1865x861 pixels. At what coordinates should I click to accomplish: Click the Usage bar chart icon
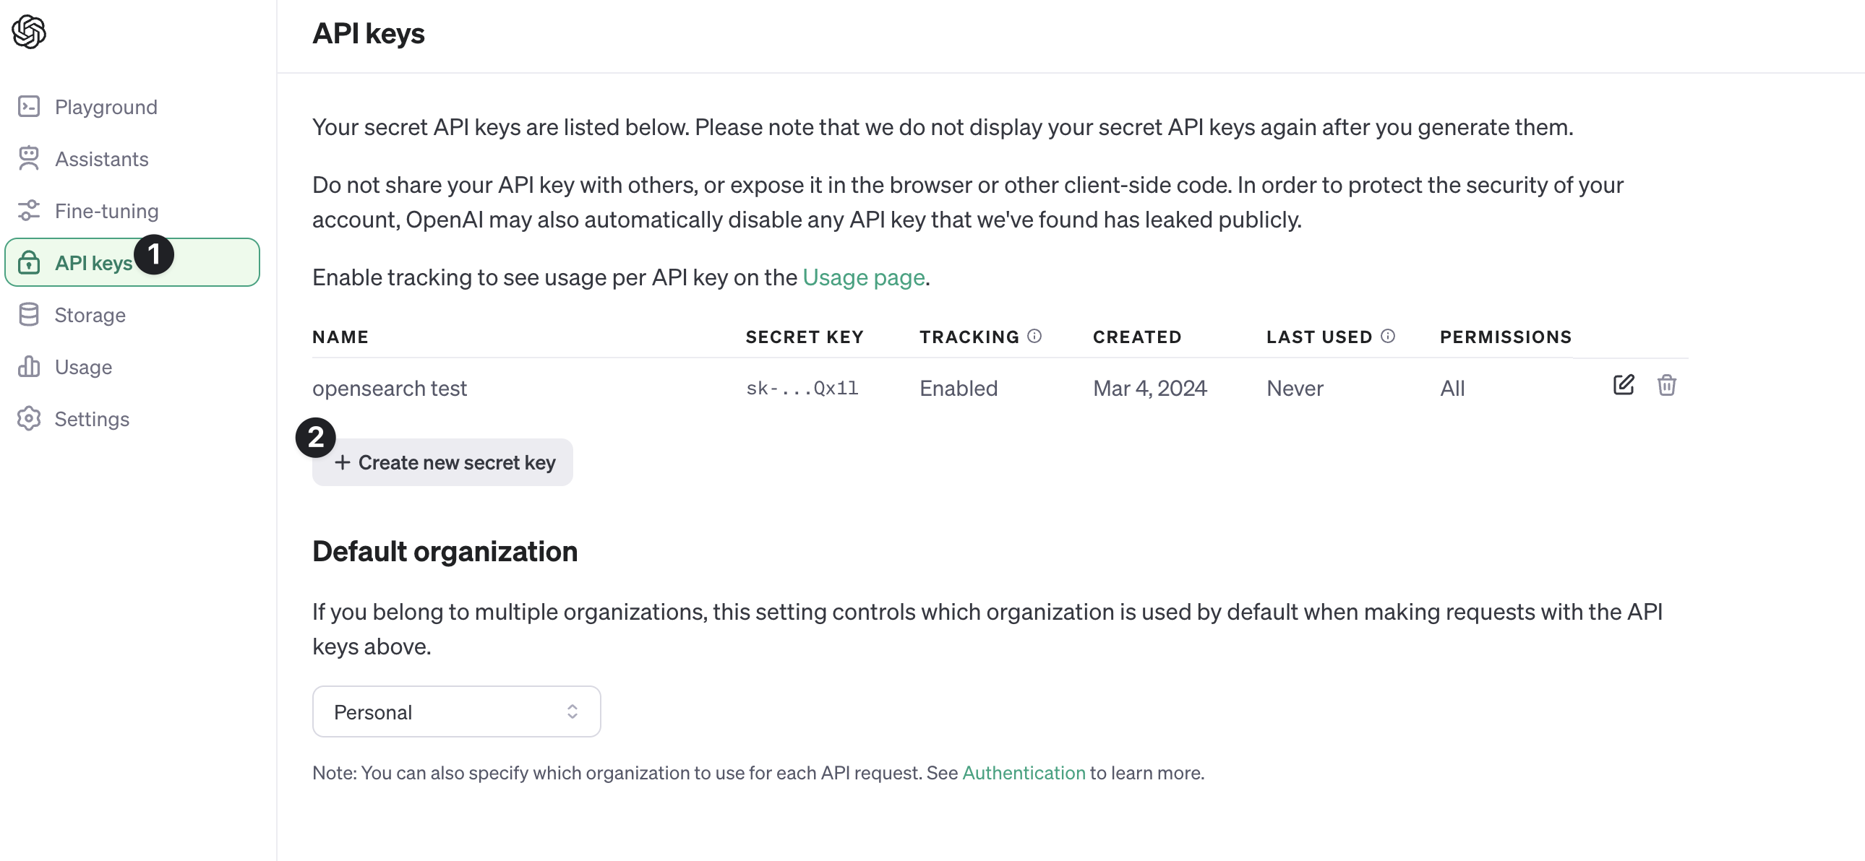pyautogui.click(x=29, y=367)
